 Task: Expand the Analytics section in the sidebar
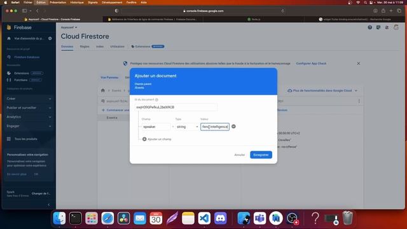tap(29, 117)
